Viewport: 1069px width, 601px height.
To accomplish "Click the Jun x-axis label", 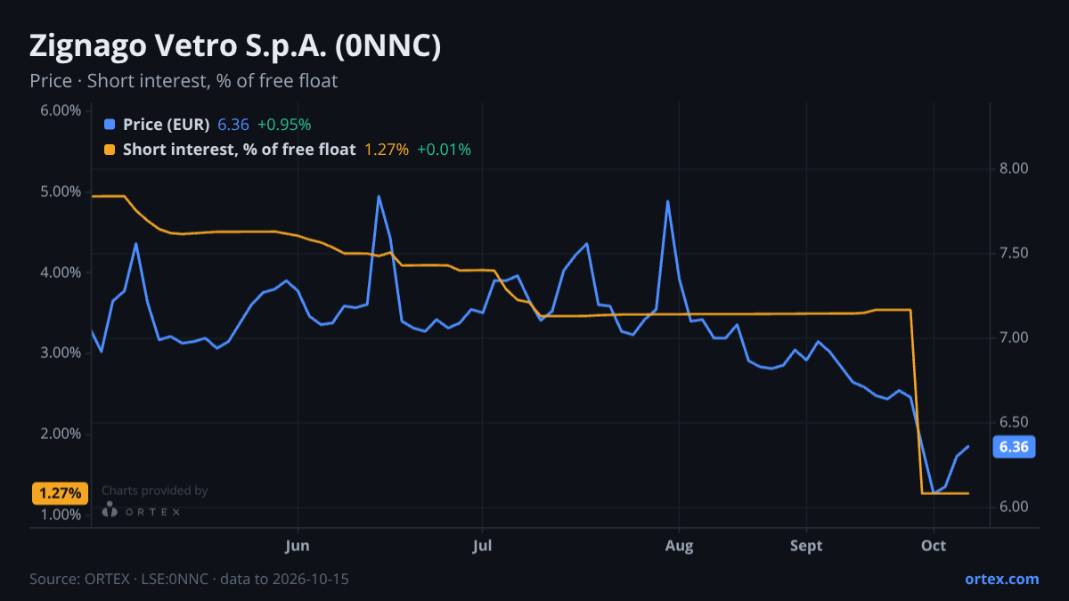I will [x=298, y=545].
